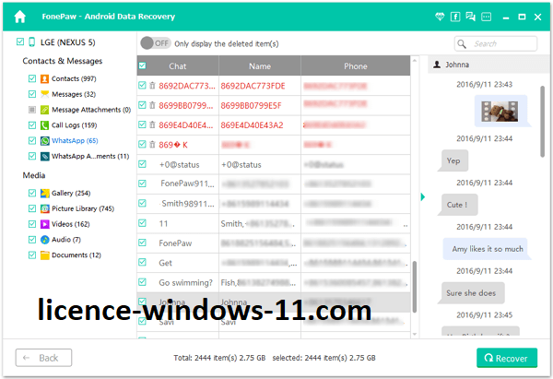Uncheck the Contacts checkbox
The image size is (553, 379).
pos(32,78)
